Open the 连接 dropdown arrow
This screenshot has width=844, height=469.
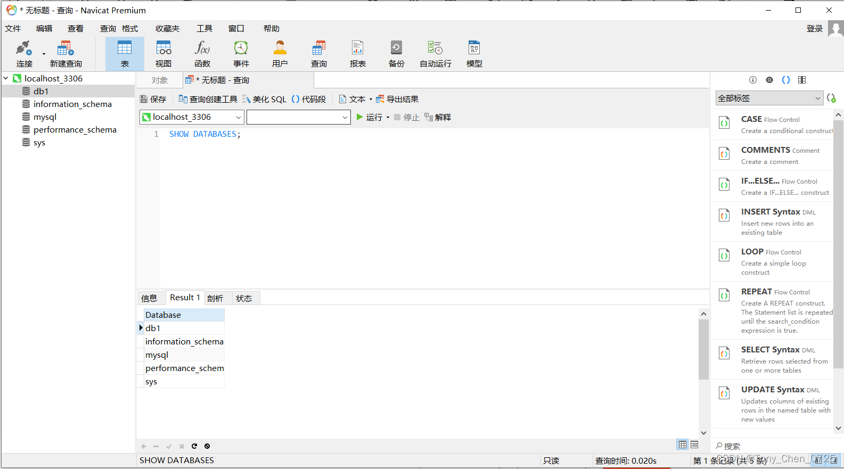click(44, 54)
